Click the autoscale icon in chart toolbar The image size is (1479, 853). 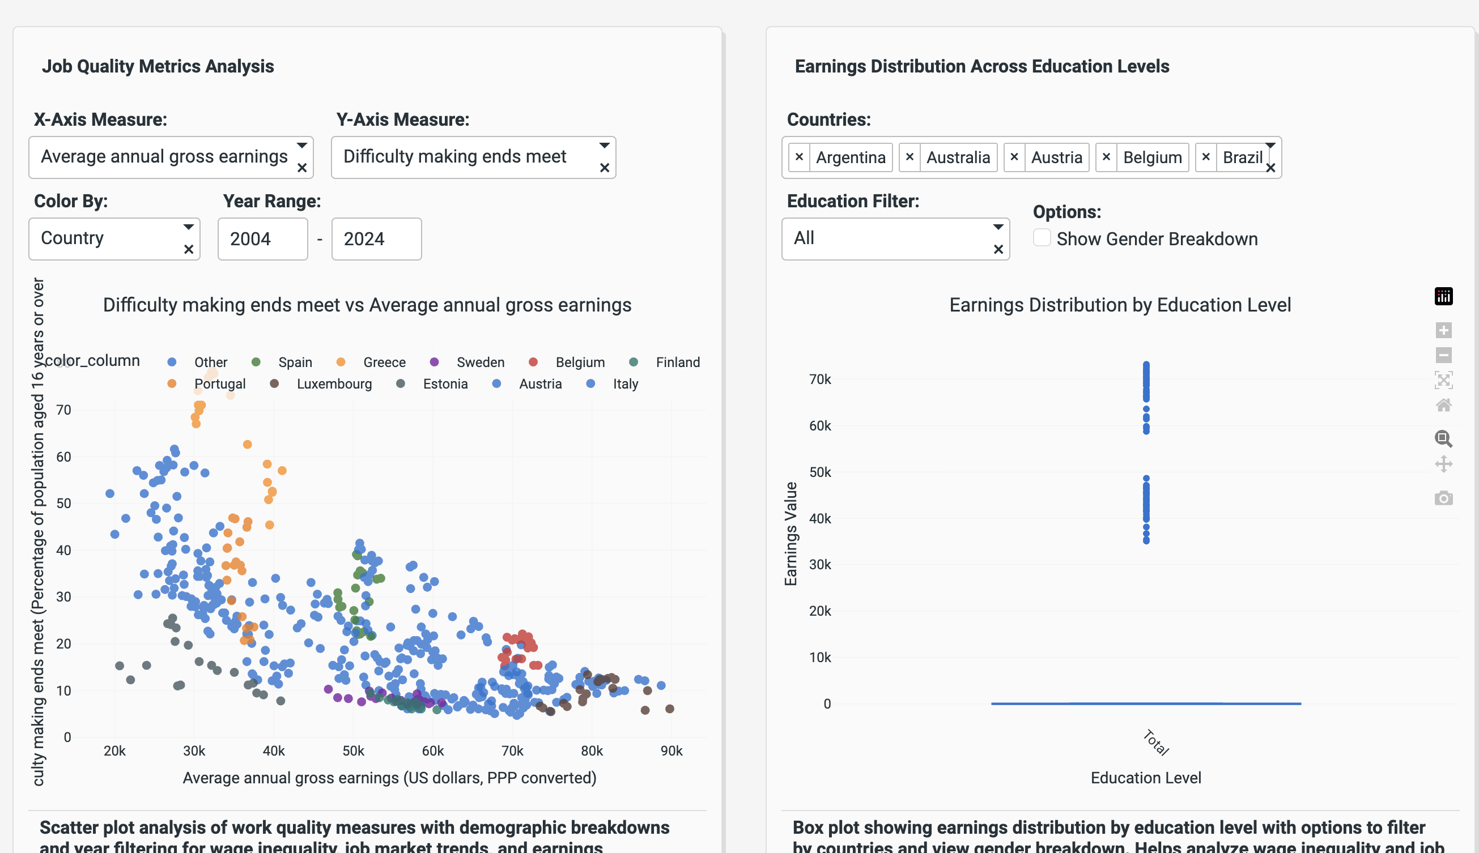pyautogui.click(x=1443, y=380)
